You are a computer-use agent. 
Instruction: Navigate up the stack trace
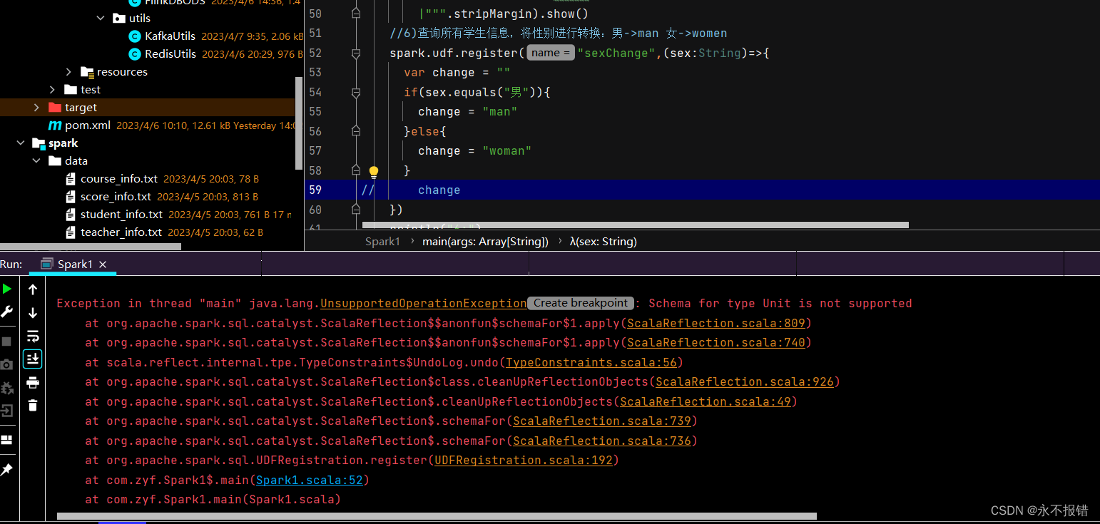32,289
